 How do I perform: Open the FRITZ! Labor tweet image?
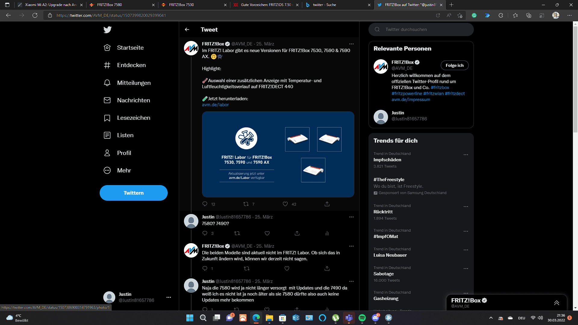[278, 154]
